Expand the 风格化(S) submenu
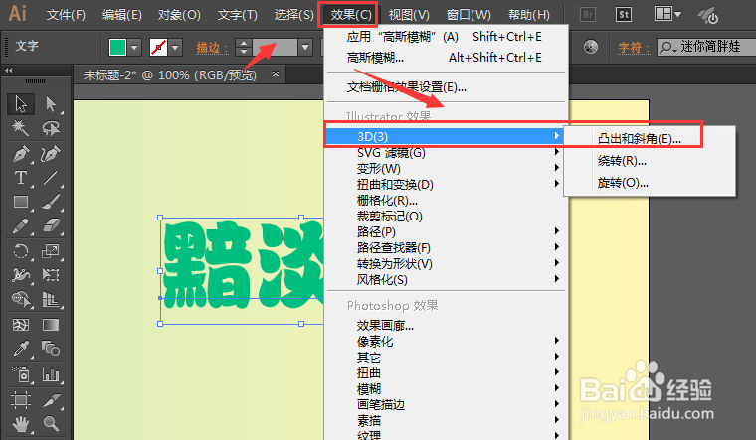Screen dimensions: 756x440 446,280
